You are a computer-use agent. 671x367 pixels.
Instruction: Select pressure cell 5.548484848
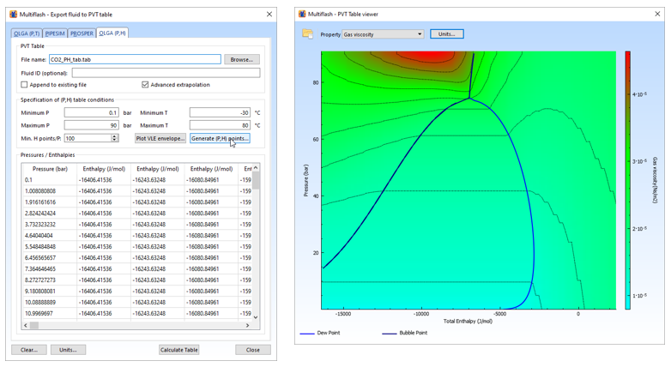point(50,247)
